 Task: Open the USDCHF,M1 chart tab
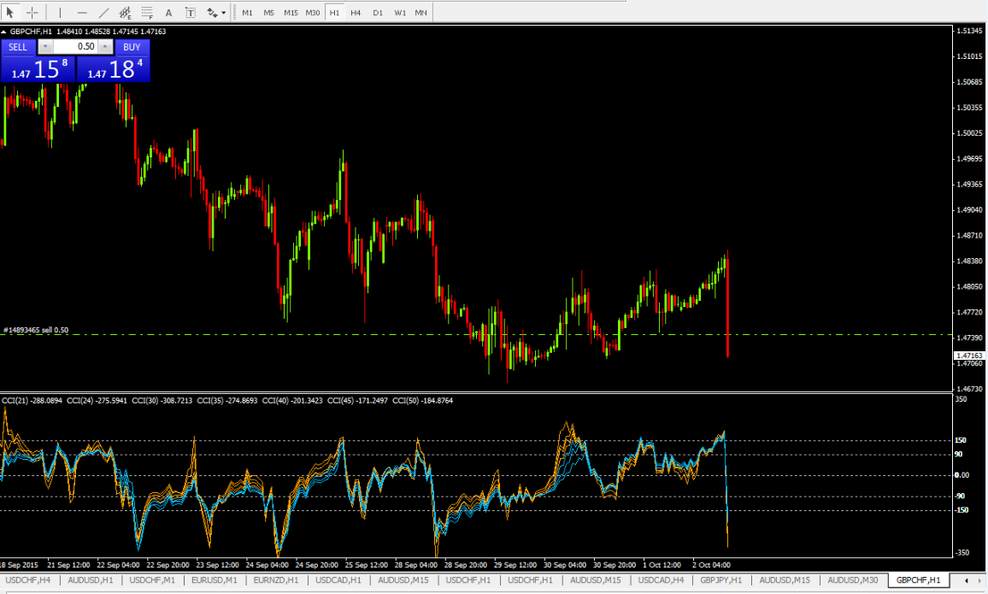[152, 580]
